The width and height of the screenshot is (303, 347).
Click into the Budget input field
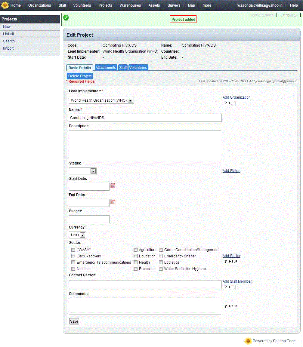(x=89, y=219)
